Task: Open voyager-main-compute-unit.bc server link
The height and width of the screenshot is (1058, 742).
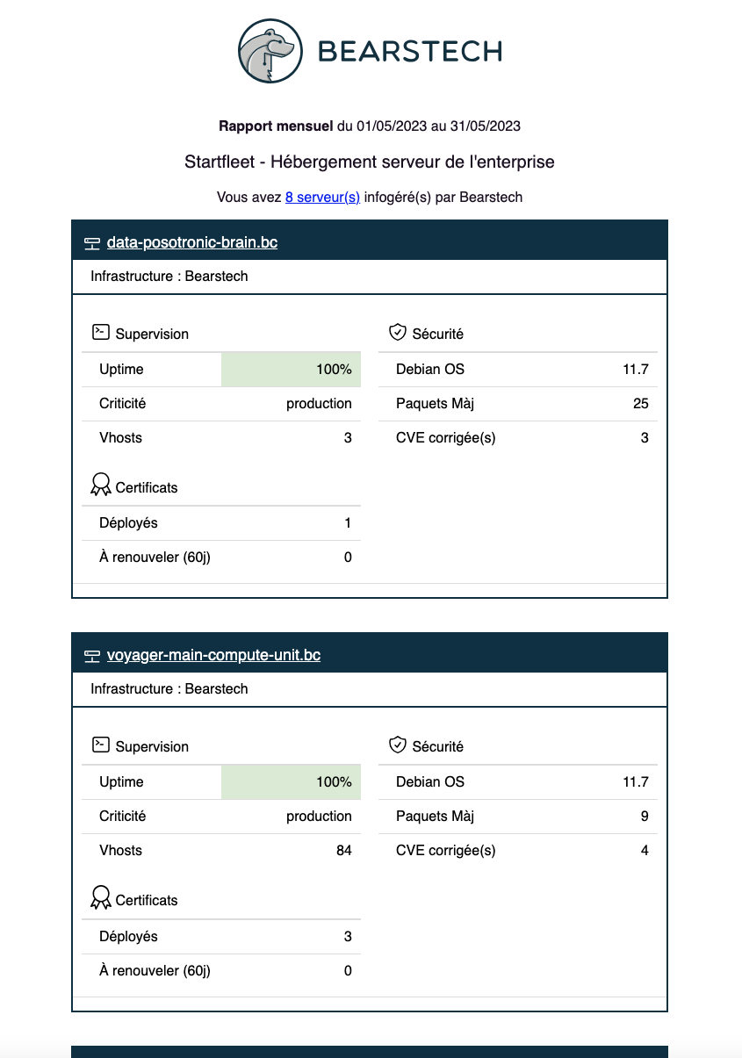Action: (x=213, y=655)
